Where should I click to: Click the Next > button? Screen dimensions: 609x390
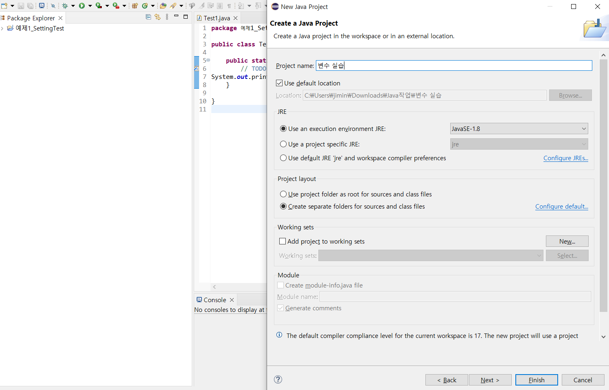click(490, 380)
